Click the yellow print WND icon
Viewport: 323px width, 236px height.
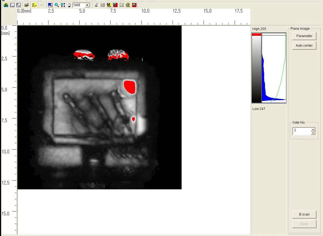coord(128,5)
